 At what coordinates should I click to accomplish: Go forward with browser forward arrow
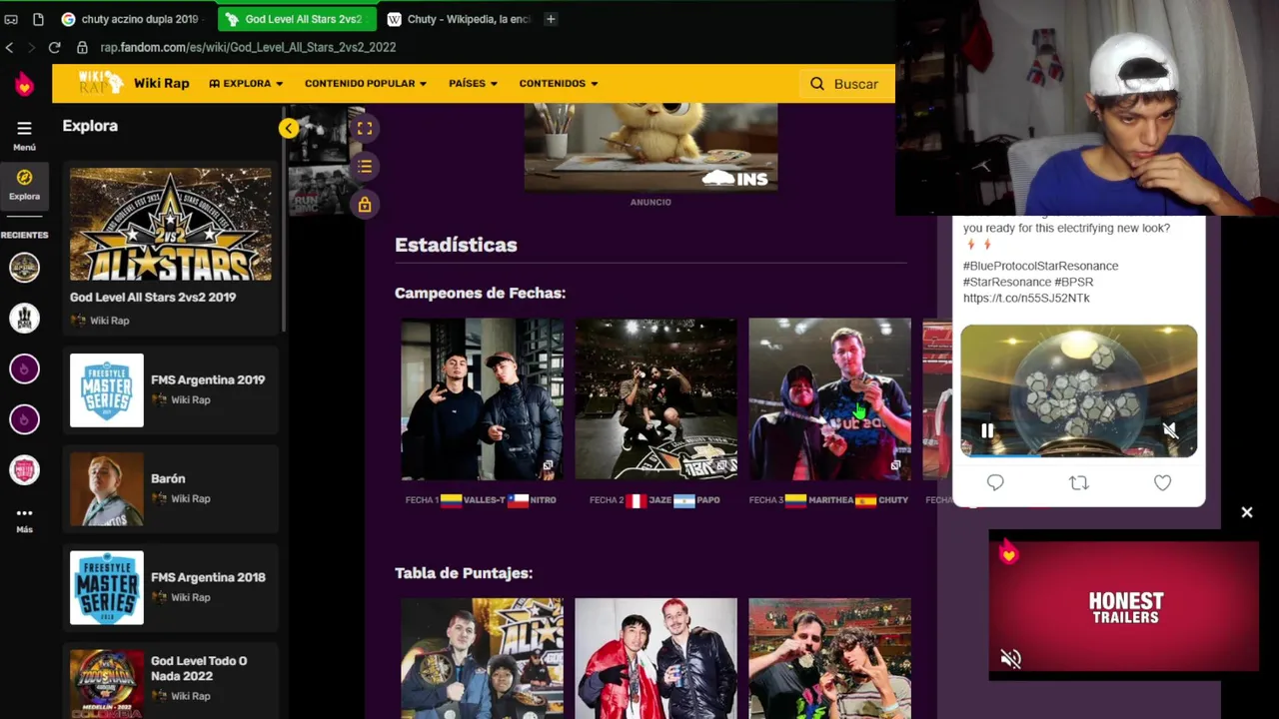[x=31, y=47]
